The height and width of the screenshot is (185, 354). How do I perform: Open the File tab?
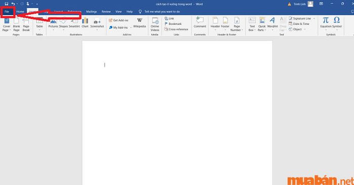point(7,12)
